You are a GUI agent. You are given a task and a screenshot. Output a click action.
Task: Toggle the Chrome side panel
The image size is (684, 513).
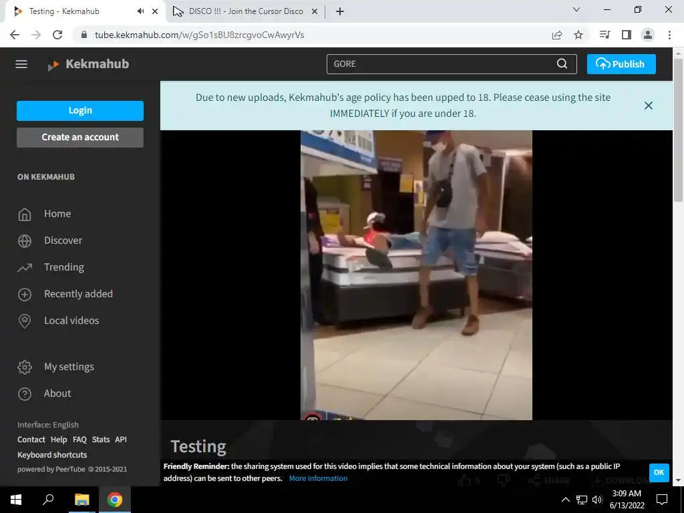[x=627, y=35]
